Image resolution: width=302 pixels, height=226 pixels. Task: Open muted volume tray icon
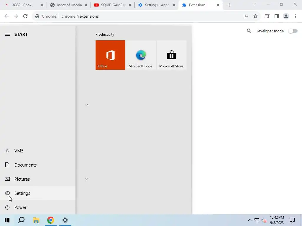264,220
